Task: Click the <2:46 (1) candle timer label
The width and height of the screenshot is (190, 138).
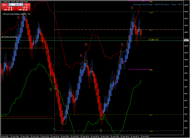Action: [x=154, y=40]
